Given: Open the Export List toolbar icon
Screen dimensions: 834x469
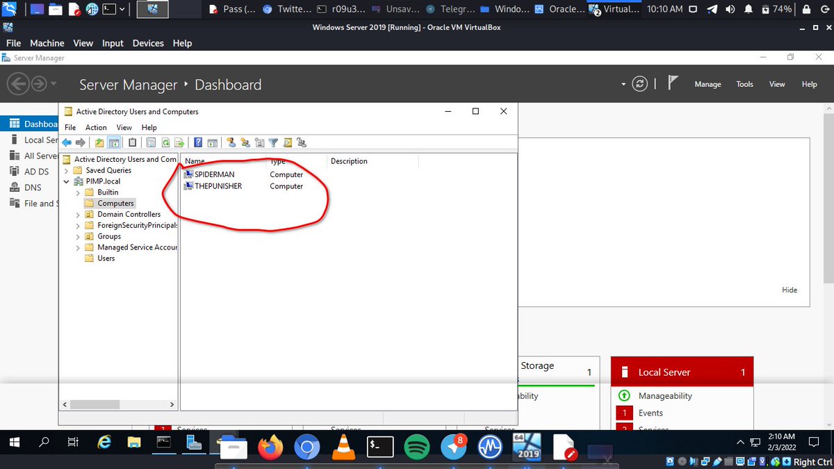Looking at the screenshot, I should (x=181, y=142).
